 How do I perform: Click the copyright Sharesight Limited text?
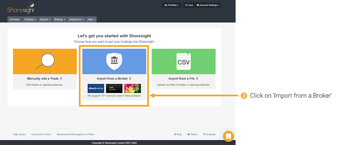[114, 143]
